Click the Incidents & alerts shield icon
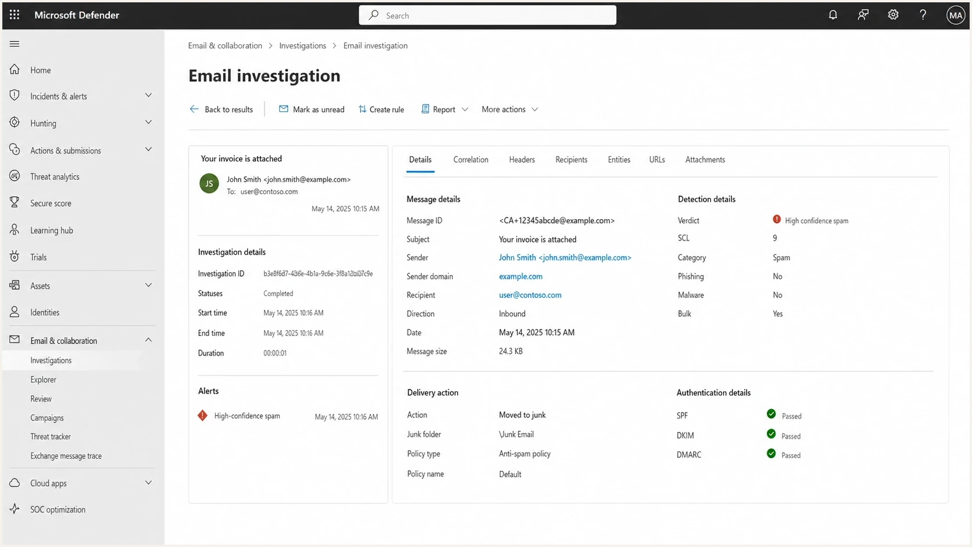The image size is (972, 547). point(15,95)
